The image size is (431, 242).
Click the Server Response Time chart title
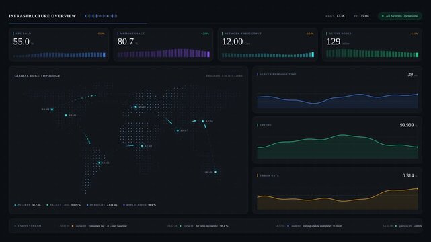278,75
